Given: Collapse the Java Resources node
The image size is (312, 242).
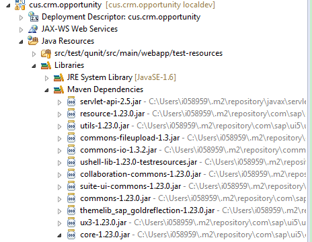Looking at the screenshot, I should point(21,42).
